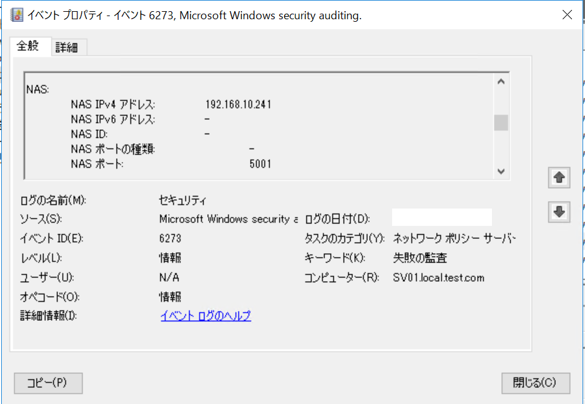The width and height of the screenshot is (585, 404).
Task: Click the event ID value 6273
Action: [170, 238]
